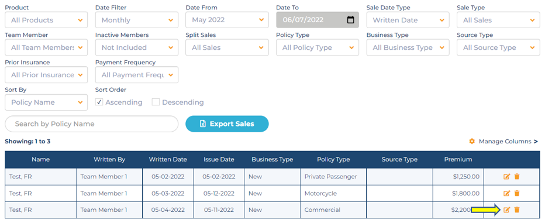Open the Sale Date Type dropdown
Viewport: 545px width, 223px height.
pyautogui.click(x=408, y=20)
